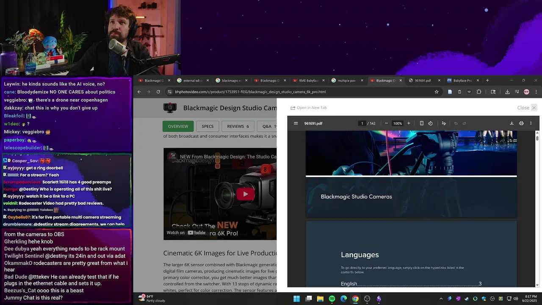
Task: Open the volume control in system tray
Action: pos(516,299)
